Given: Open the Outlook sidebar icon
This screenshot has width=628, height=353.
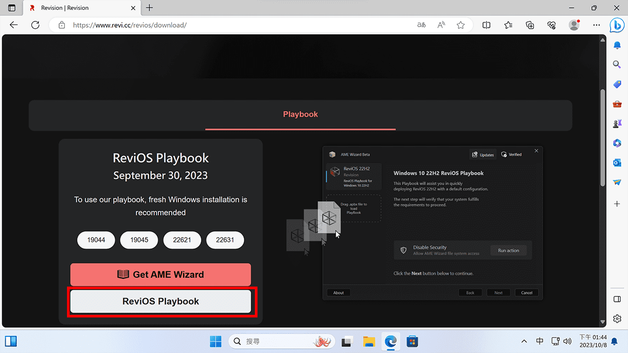Looking at the screenshot, I should (x=617, y=163).
